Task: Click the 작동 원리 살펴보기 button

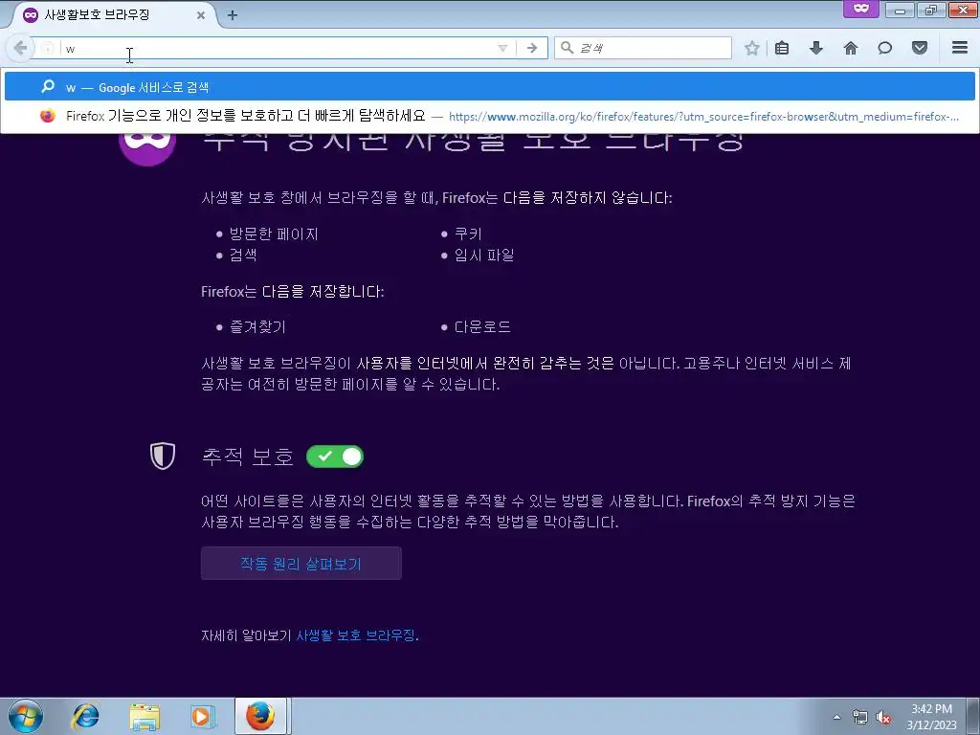Action: 301,564
